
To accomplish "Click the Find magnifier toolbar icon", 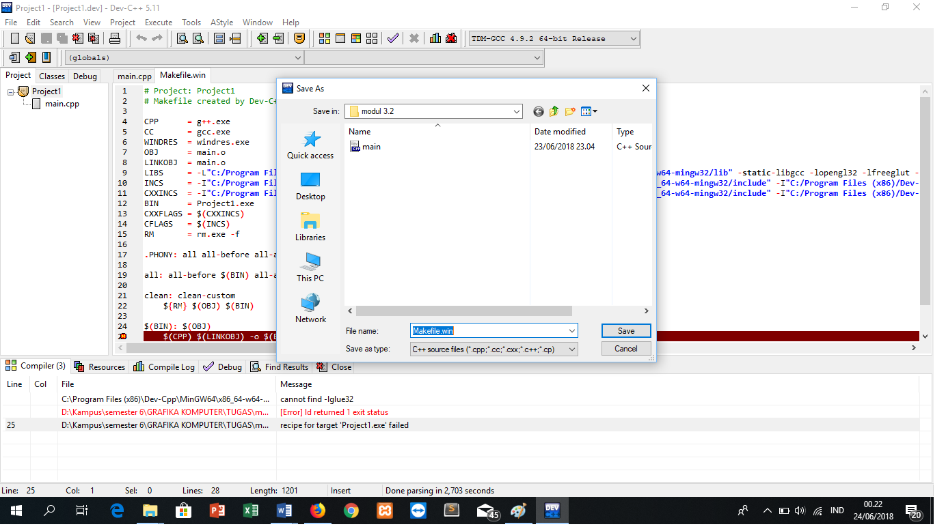I will [x=183, y=38].
